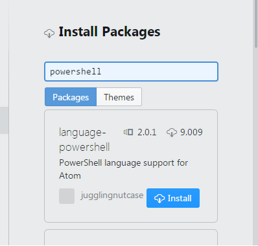
Task: Click the downloads cloud icon beside 9.009
Action: point(172,132)
